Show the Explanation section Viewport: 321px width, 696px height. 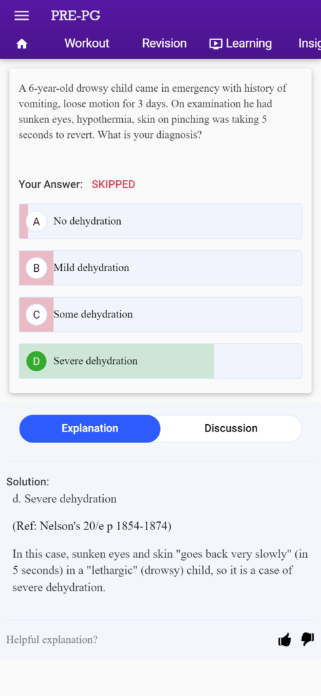coord(90,429)
